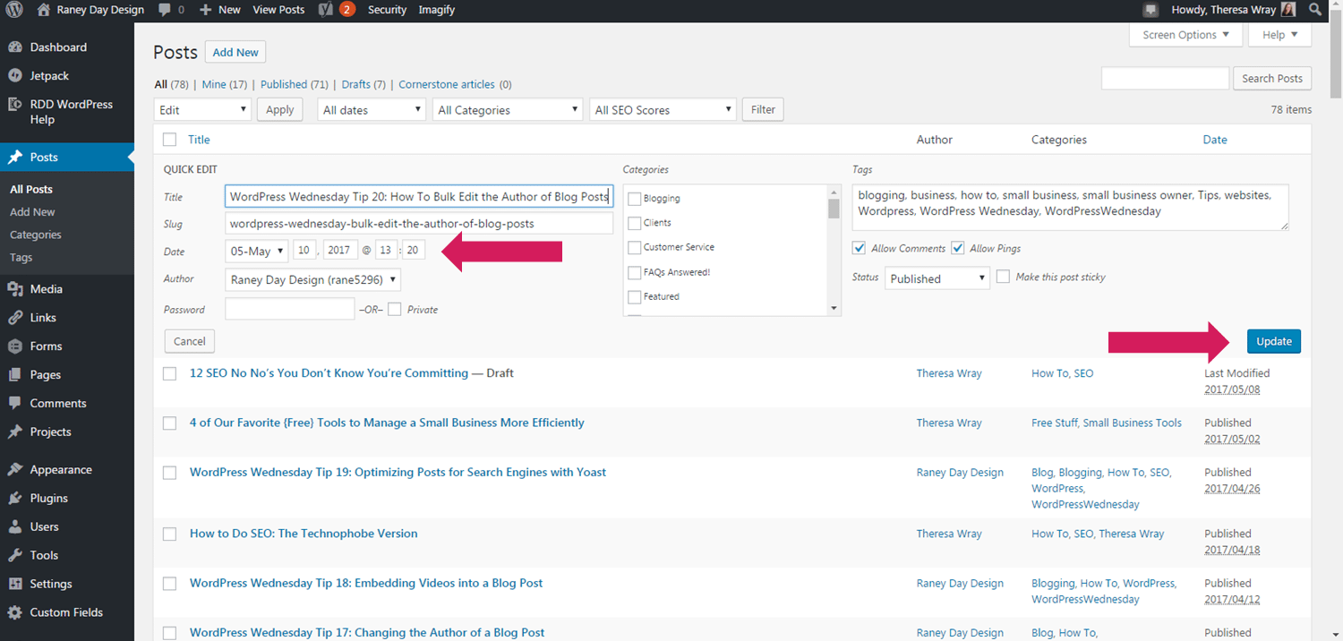Click the Filter button
1343x641 pixels.
[764, 109]
